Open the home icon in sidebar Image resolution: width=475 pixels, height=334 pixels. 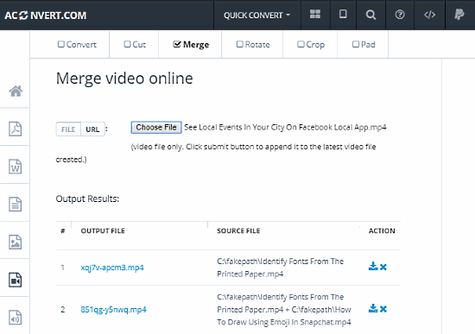(16, 91)
